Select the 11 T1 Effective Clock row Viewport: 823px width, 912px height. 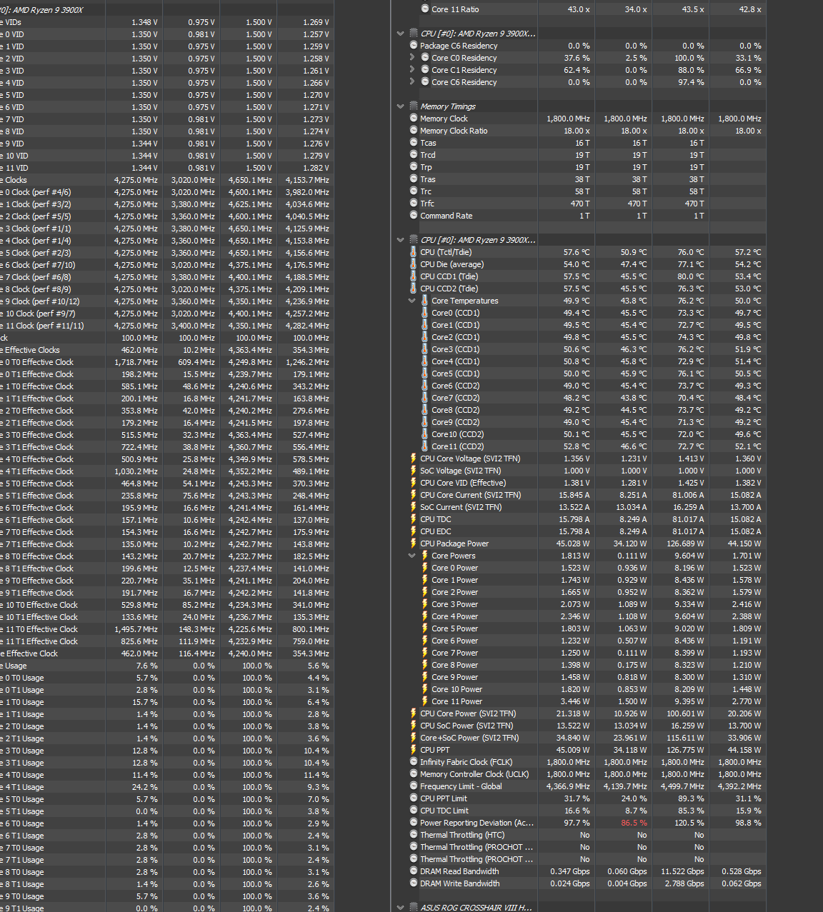[166, 641]
